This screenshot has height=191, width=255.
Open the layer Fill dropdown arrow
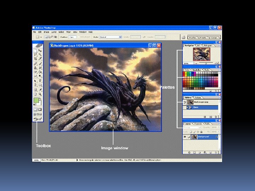[219, 132]
